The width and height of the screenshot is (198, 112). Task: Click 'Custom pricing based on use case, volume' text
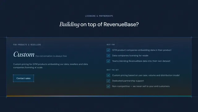146,75
